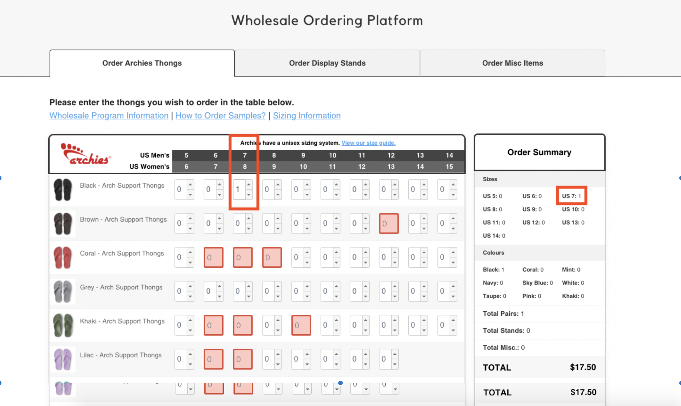Increase Black size 7 quantity
The image size is (681, 406).
click(249, 184)
